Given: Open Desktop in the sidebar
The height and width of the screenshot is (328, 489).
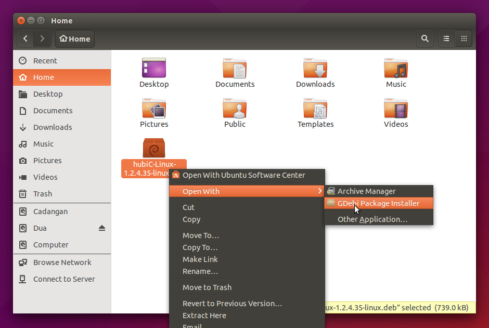Looking at the screenshot, I should pyautogui.click(x=62, y=94).
